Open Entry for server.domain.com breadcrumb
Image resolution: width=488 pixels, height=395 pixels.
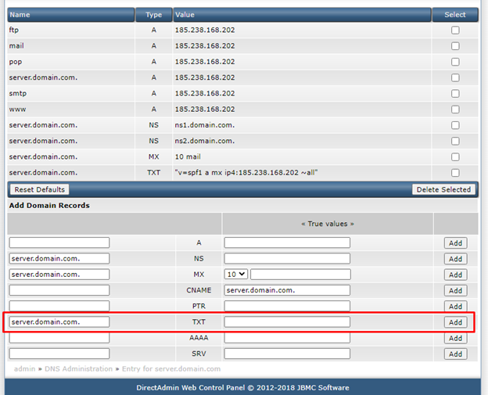171,369
